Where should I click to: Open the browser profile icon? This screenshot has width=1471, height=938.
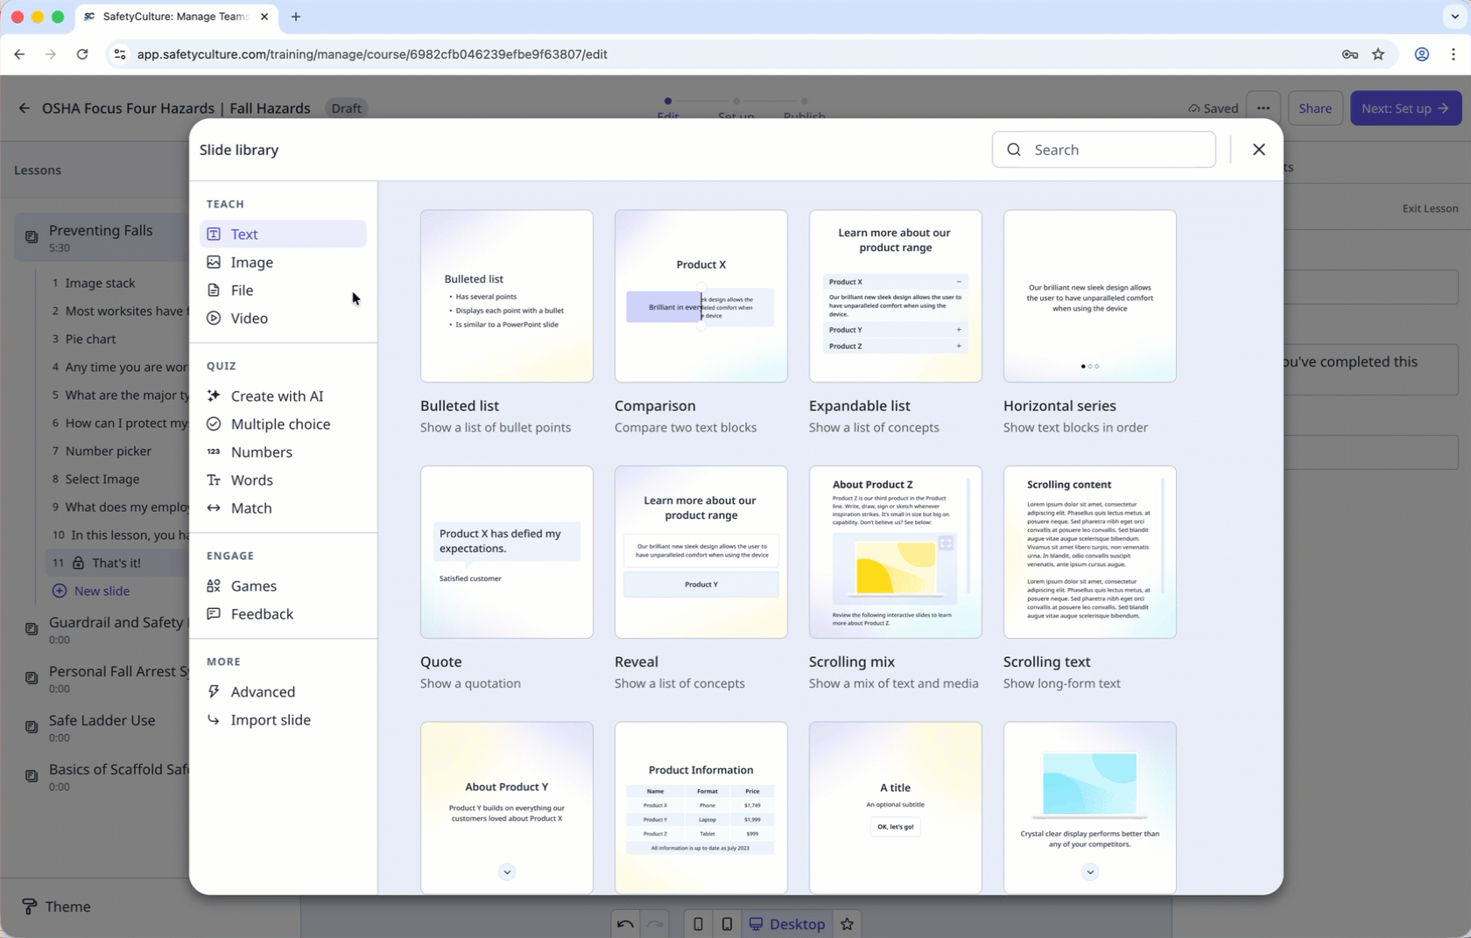coord(1422,54)
